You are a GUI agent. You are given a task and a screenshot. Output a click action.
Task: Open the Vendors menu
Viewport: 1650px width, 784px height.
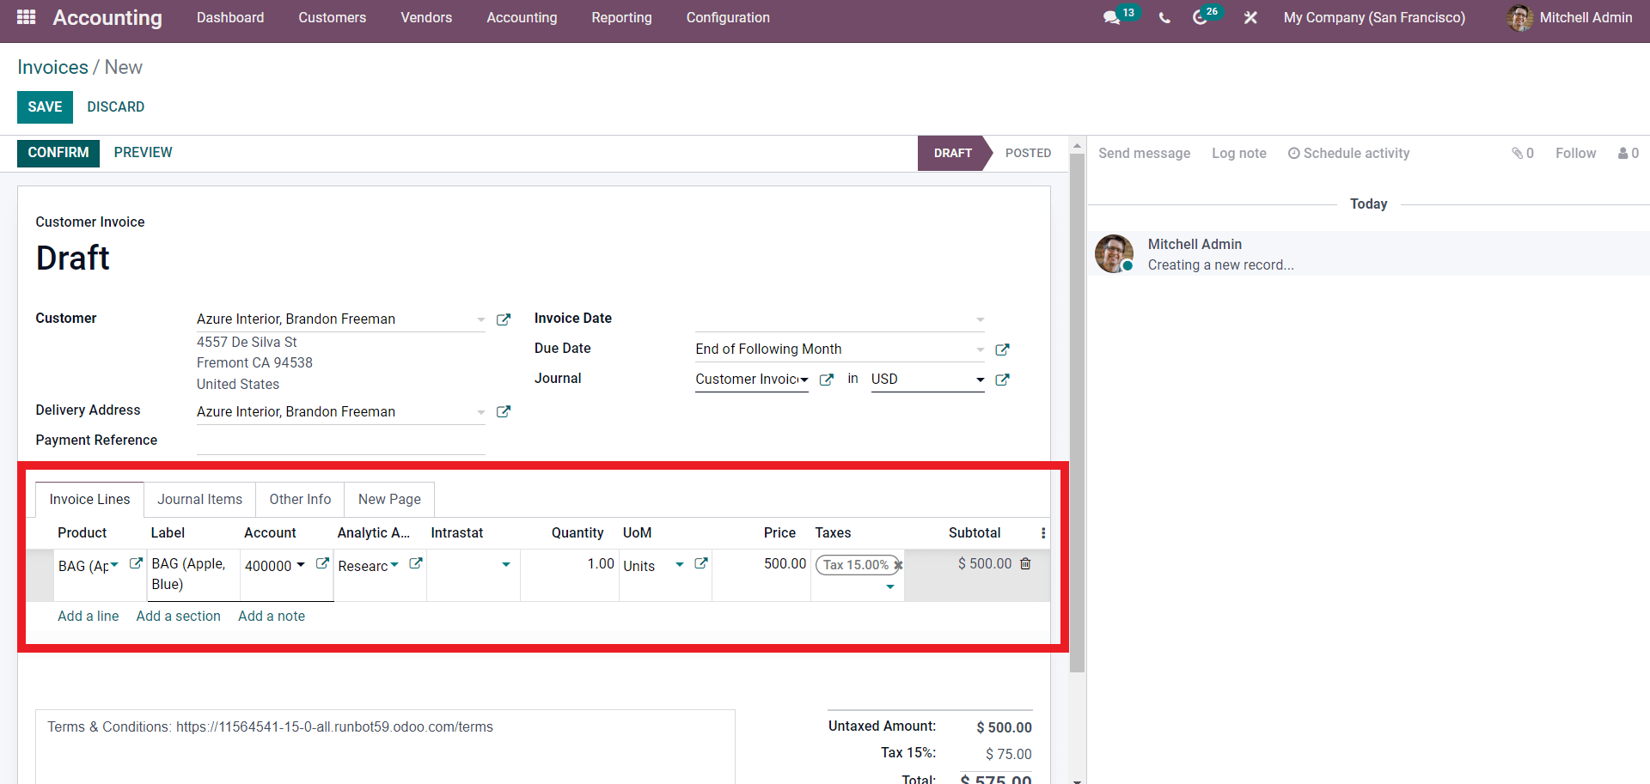[426, 18]
